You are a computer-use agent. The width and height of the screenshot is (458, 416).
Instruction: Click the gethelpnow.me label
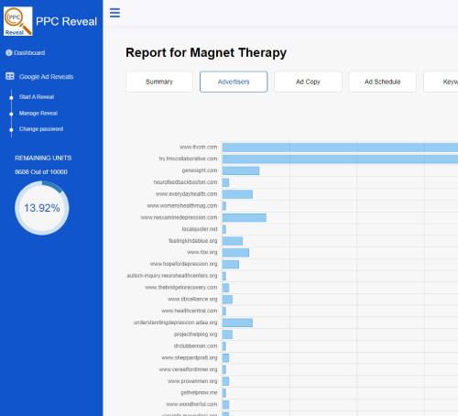pyautogui.click(x=199, y=393)
